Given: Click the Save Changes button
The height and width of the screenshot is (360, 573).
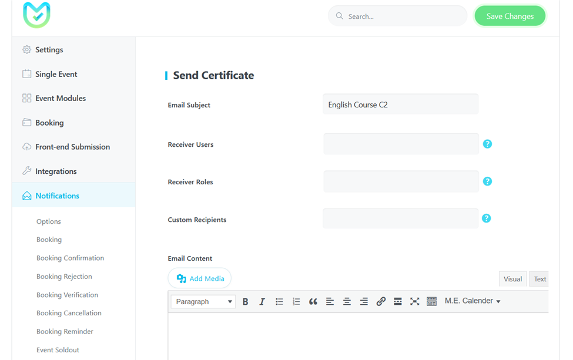Looking at the screenshot, I should [510, 16].
